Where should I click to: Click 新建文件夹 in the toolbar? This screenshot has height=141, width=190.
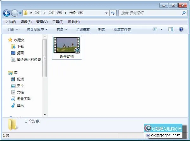122,29
